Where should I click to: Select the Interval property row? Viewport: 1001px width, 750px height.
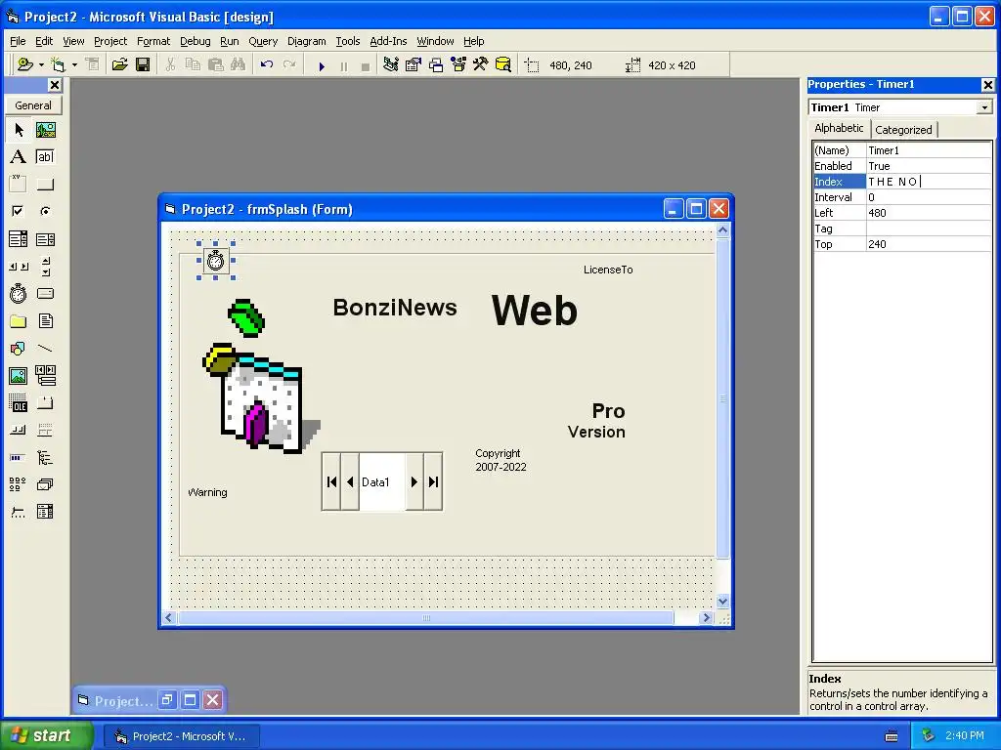tap(902, 197)
